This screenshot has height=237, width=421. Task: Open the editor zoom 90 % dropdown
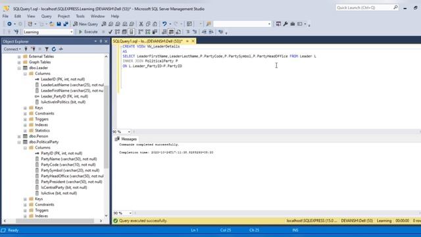click(129, 132)
